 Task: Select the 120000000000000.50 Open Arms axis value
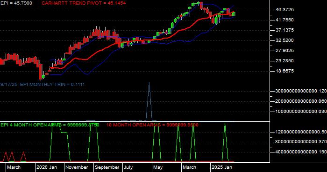tap(301, 132)
